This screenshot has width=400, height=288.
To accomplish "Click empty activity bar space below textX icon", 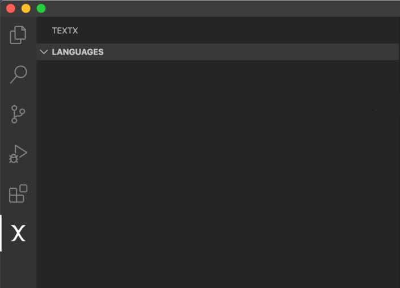I will click(x=18, y=270).
